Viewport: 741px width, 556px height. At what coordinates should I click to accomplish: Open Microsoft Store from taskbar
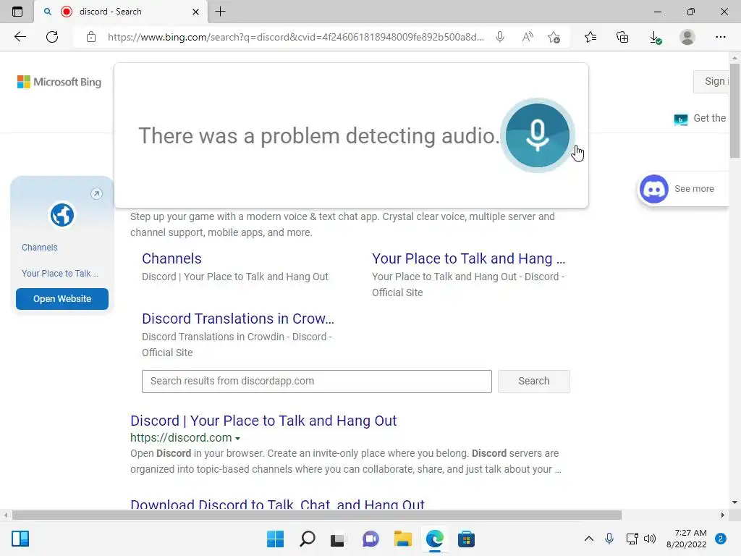click(x=466, y=539)
